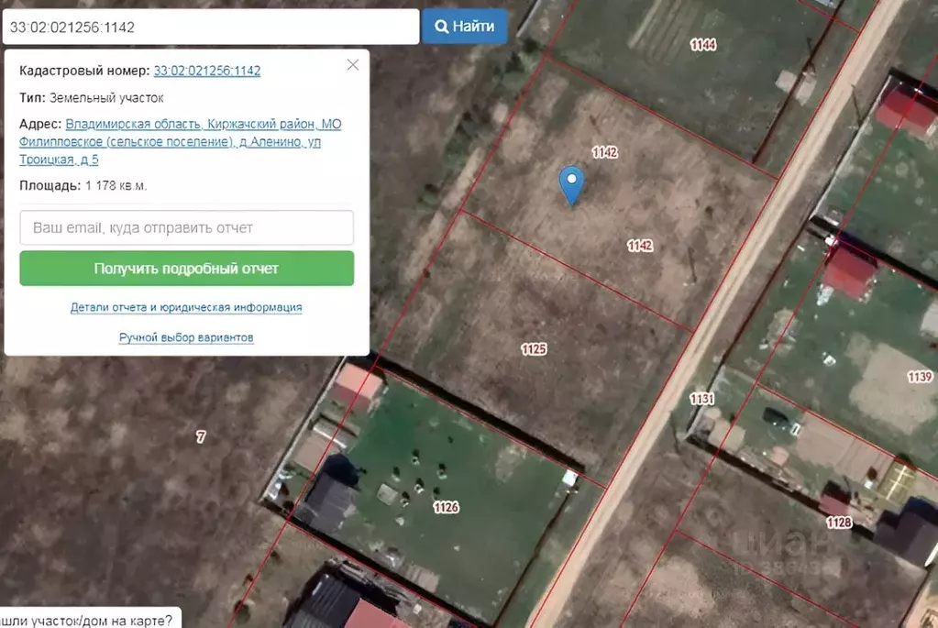This screenshot has height=628, width=938.
Task: Click the Ручной выбор вариантов link
Action: [186, 337]
